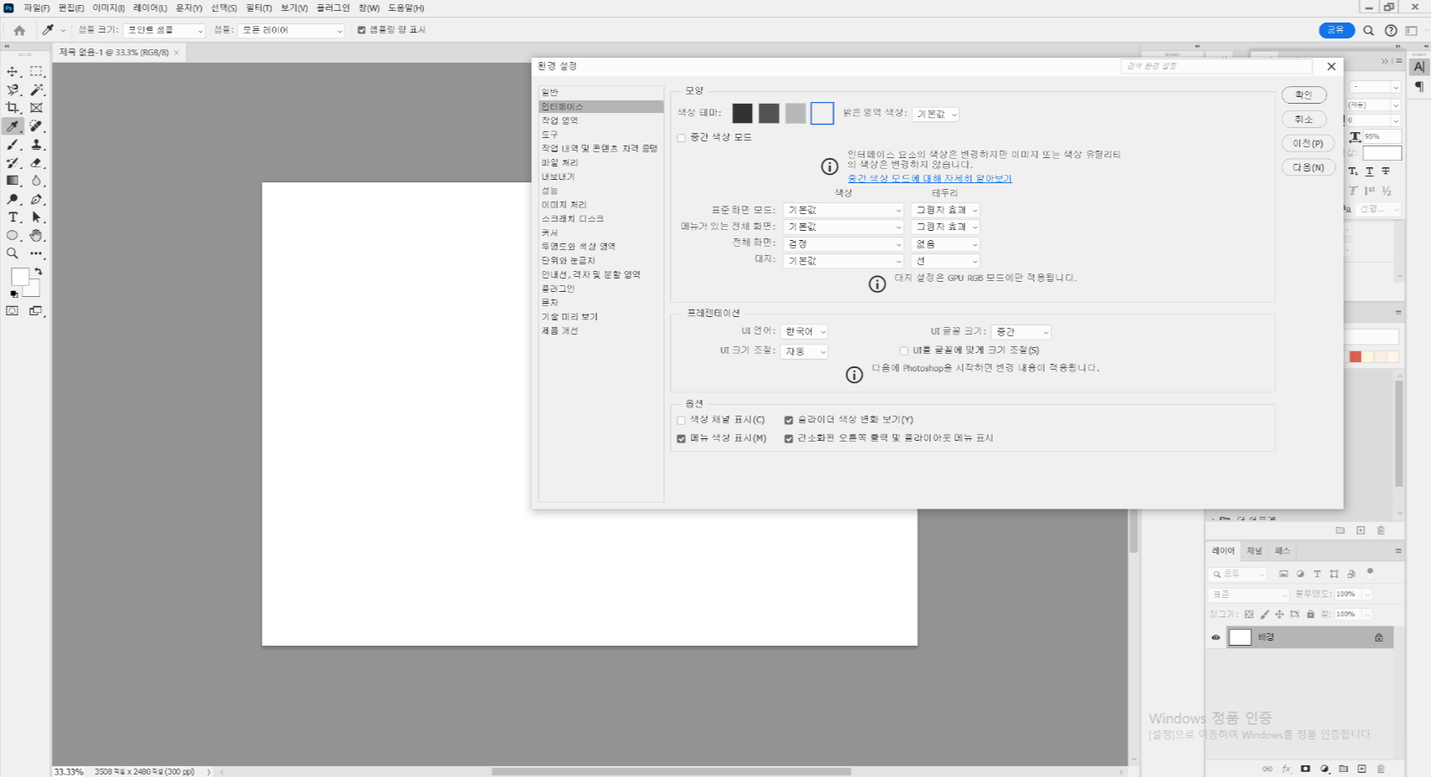Open Layers panel blend mode dropdown 표준
Image resolution: width=1431 pixels, height=777 pixels.
(1249, 595)
